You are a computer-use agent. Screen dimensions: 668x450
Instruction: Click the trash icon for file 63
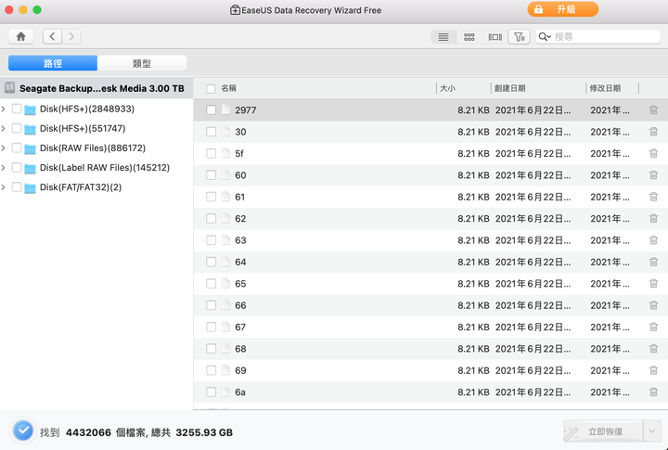tap(653, 240)
